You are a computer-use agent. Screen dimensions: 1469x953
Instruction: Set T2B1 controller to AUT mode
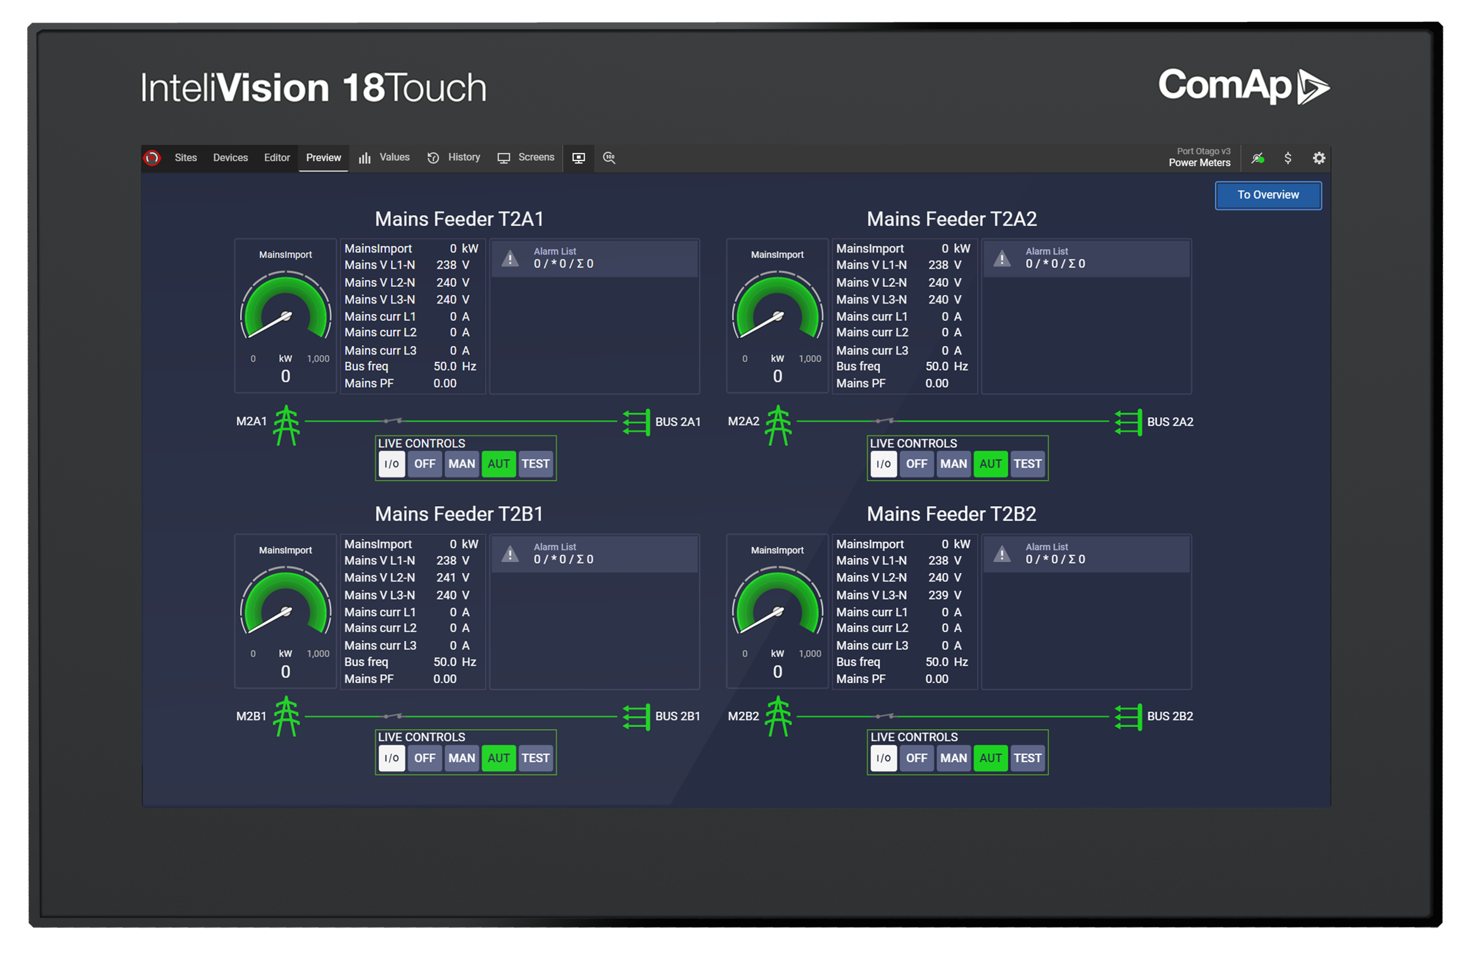tap(499, 758)
